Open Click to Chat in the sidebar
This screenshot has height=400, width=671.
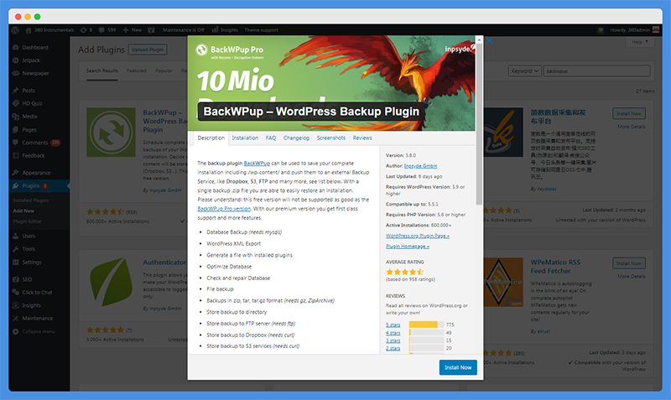point(37,292)
